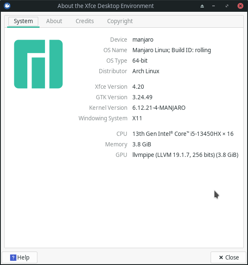Maximize the About Xfce window
This screenshot has width=248, height=265.
point(227,6)
